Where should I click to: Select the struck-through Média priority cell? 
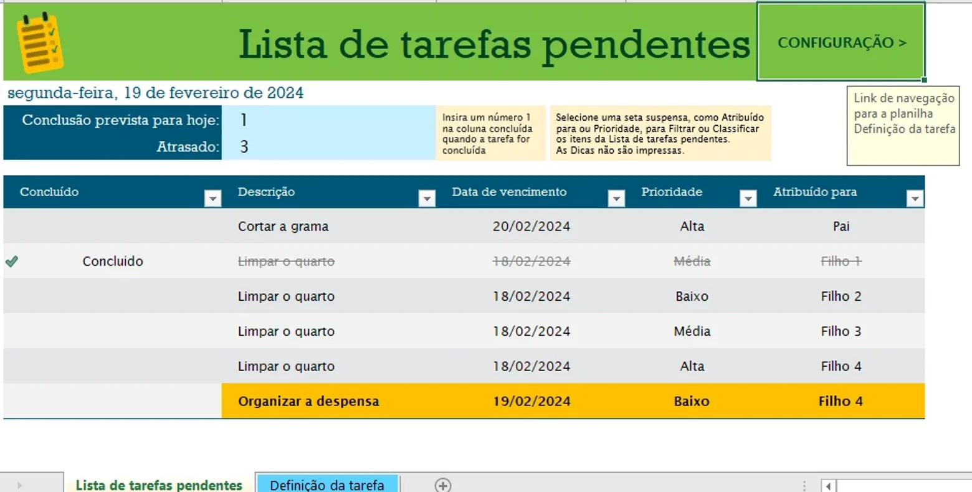(x=692, y=261)
